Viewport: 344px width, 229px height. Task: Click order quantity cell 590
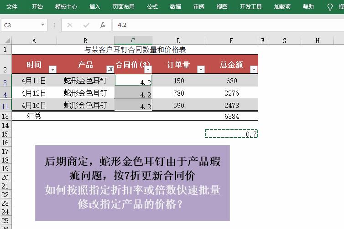[178, 105]
